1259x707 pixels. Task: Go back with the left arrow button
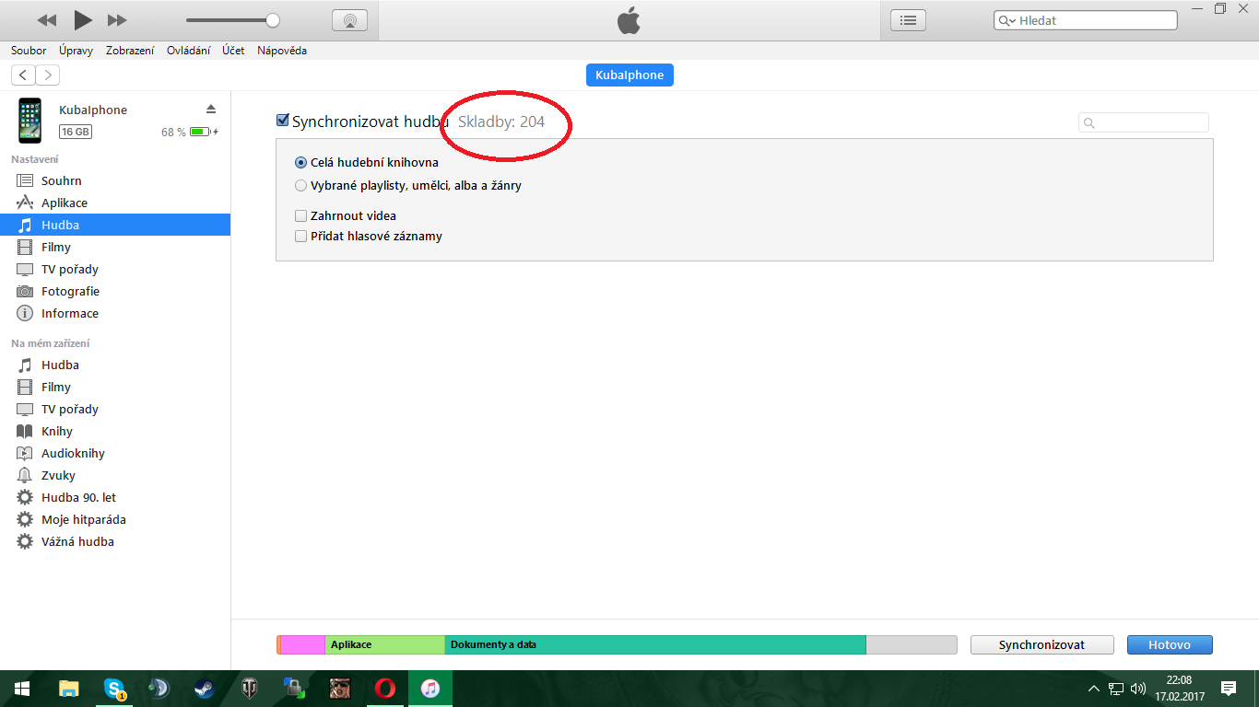(24, 75)
